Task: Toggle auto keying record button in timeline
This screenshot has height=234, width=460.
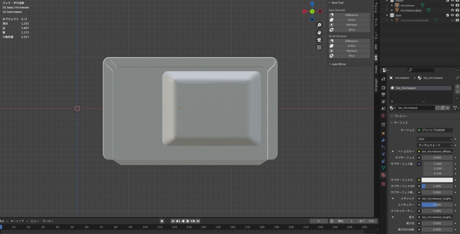Action: coord(162,221)
